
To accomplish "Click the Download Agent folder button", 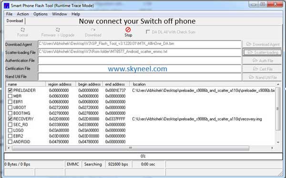I will (262, 44).
